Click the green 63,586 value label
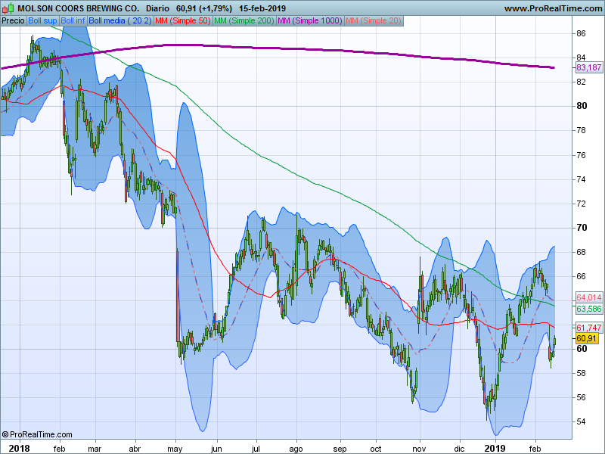This screenshot has height=454, width=605. [588, 309]
